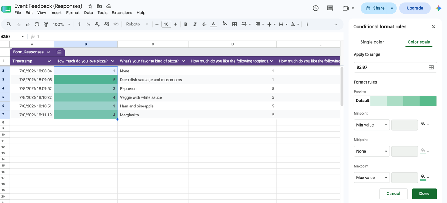Switch to the Single color tab
447x203 pixels.
coord(372,42)
